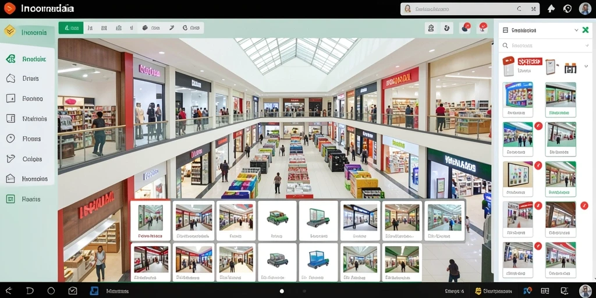Expand the chevron beside the red sign asset row

pyautogui.click(x=586, y=65)
